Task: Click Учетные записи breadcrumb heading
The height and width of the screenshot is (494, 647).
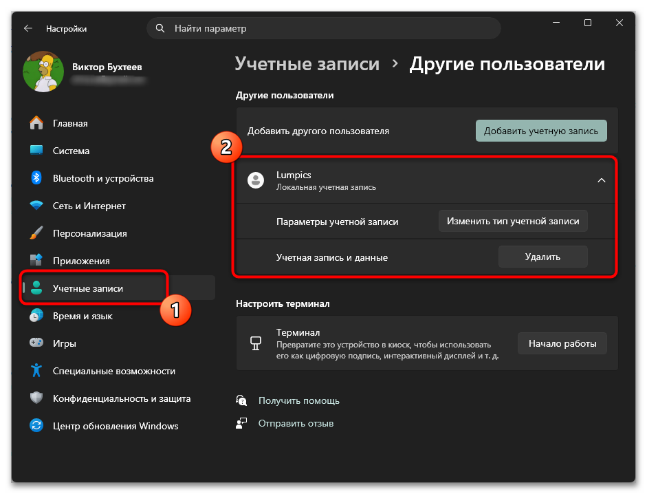Action: pos(307,64)
